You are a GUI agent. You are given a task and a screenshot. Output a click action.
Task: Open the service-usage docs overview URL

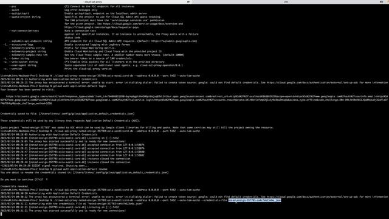pos(140,24)
